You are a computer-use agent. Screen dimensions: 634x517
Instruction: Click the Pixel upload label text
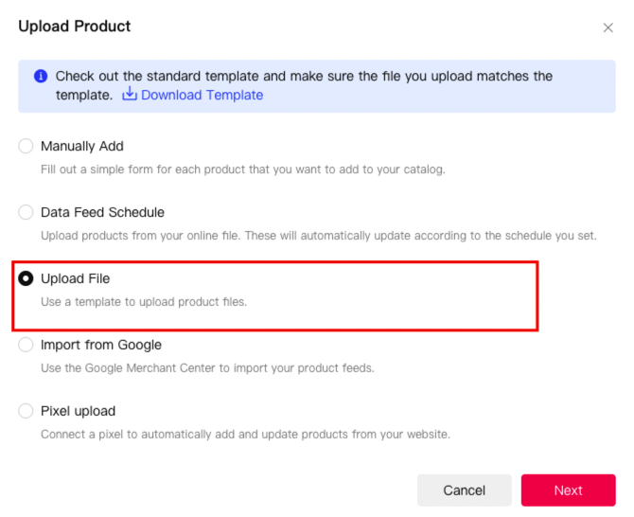click(x=78, y=411)
